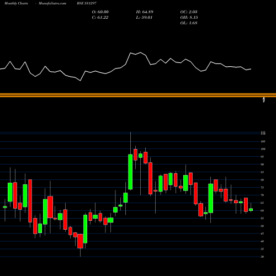This screenshot has height=276, width=276.
Task: Select the low value "L: 59.01"
Action: 144,18
